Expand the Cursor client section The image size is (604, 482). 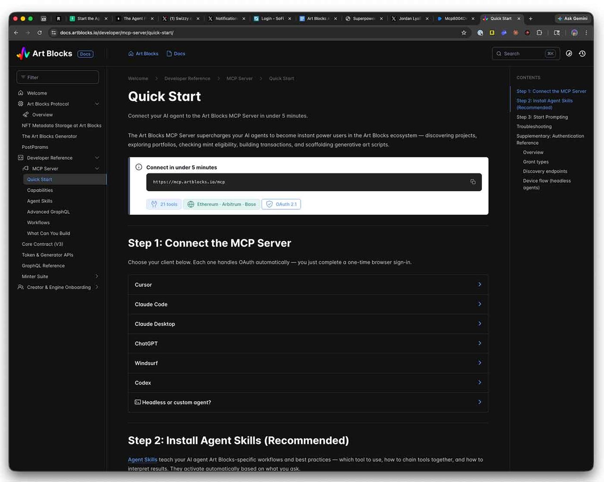[308, 285]
